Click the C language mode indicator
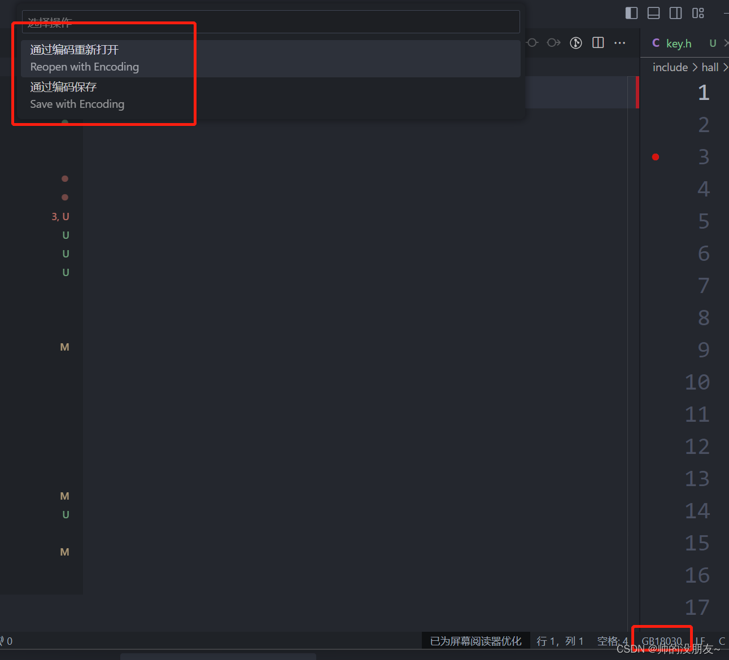The width and height of the screenshot is (729, 660). click(722, 641)
